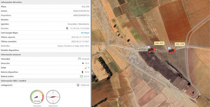Select the red car marker for AGL-038
This screenshot has height=107, width=210.
coord(172,51)
